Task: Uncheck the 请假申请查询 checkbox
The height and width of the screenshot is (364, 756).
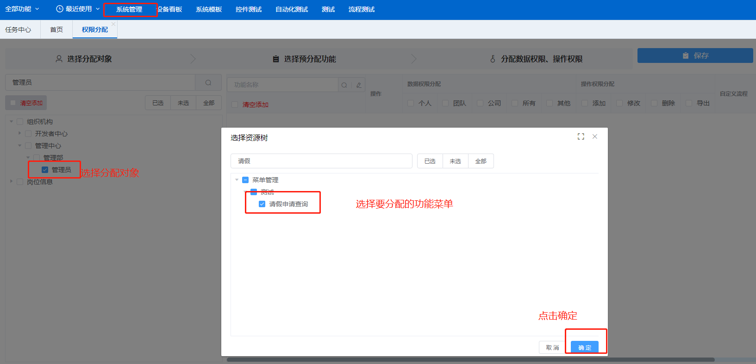Action: pos(262,204)
